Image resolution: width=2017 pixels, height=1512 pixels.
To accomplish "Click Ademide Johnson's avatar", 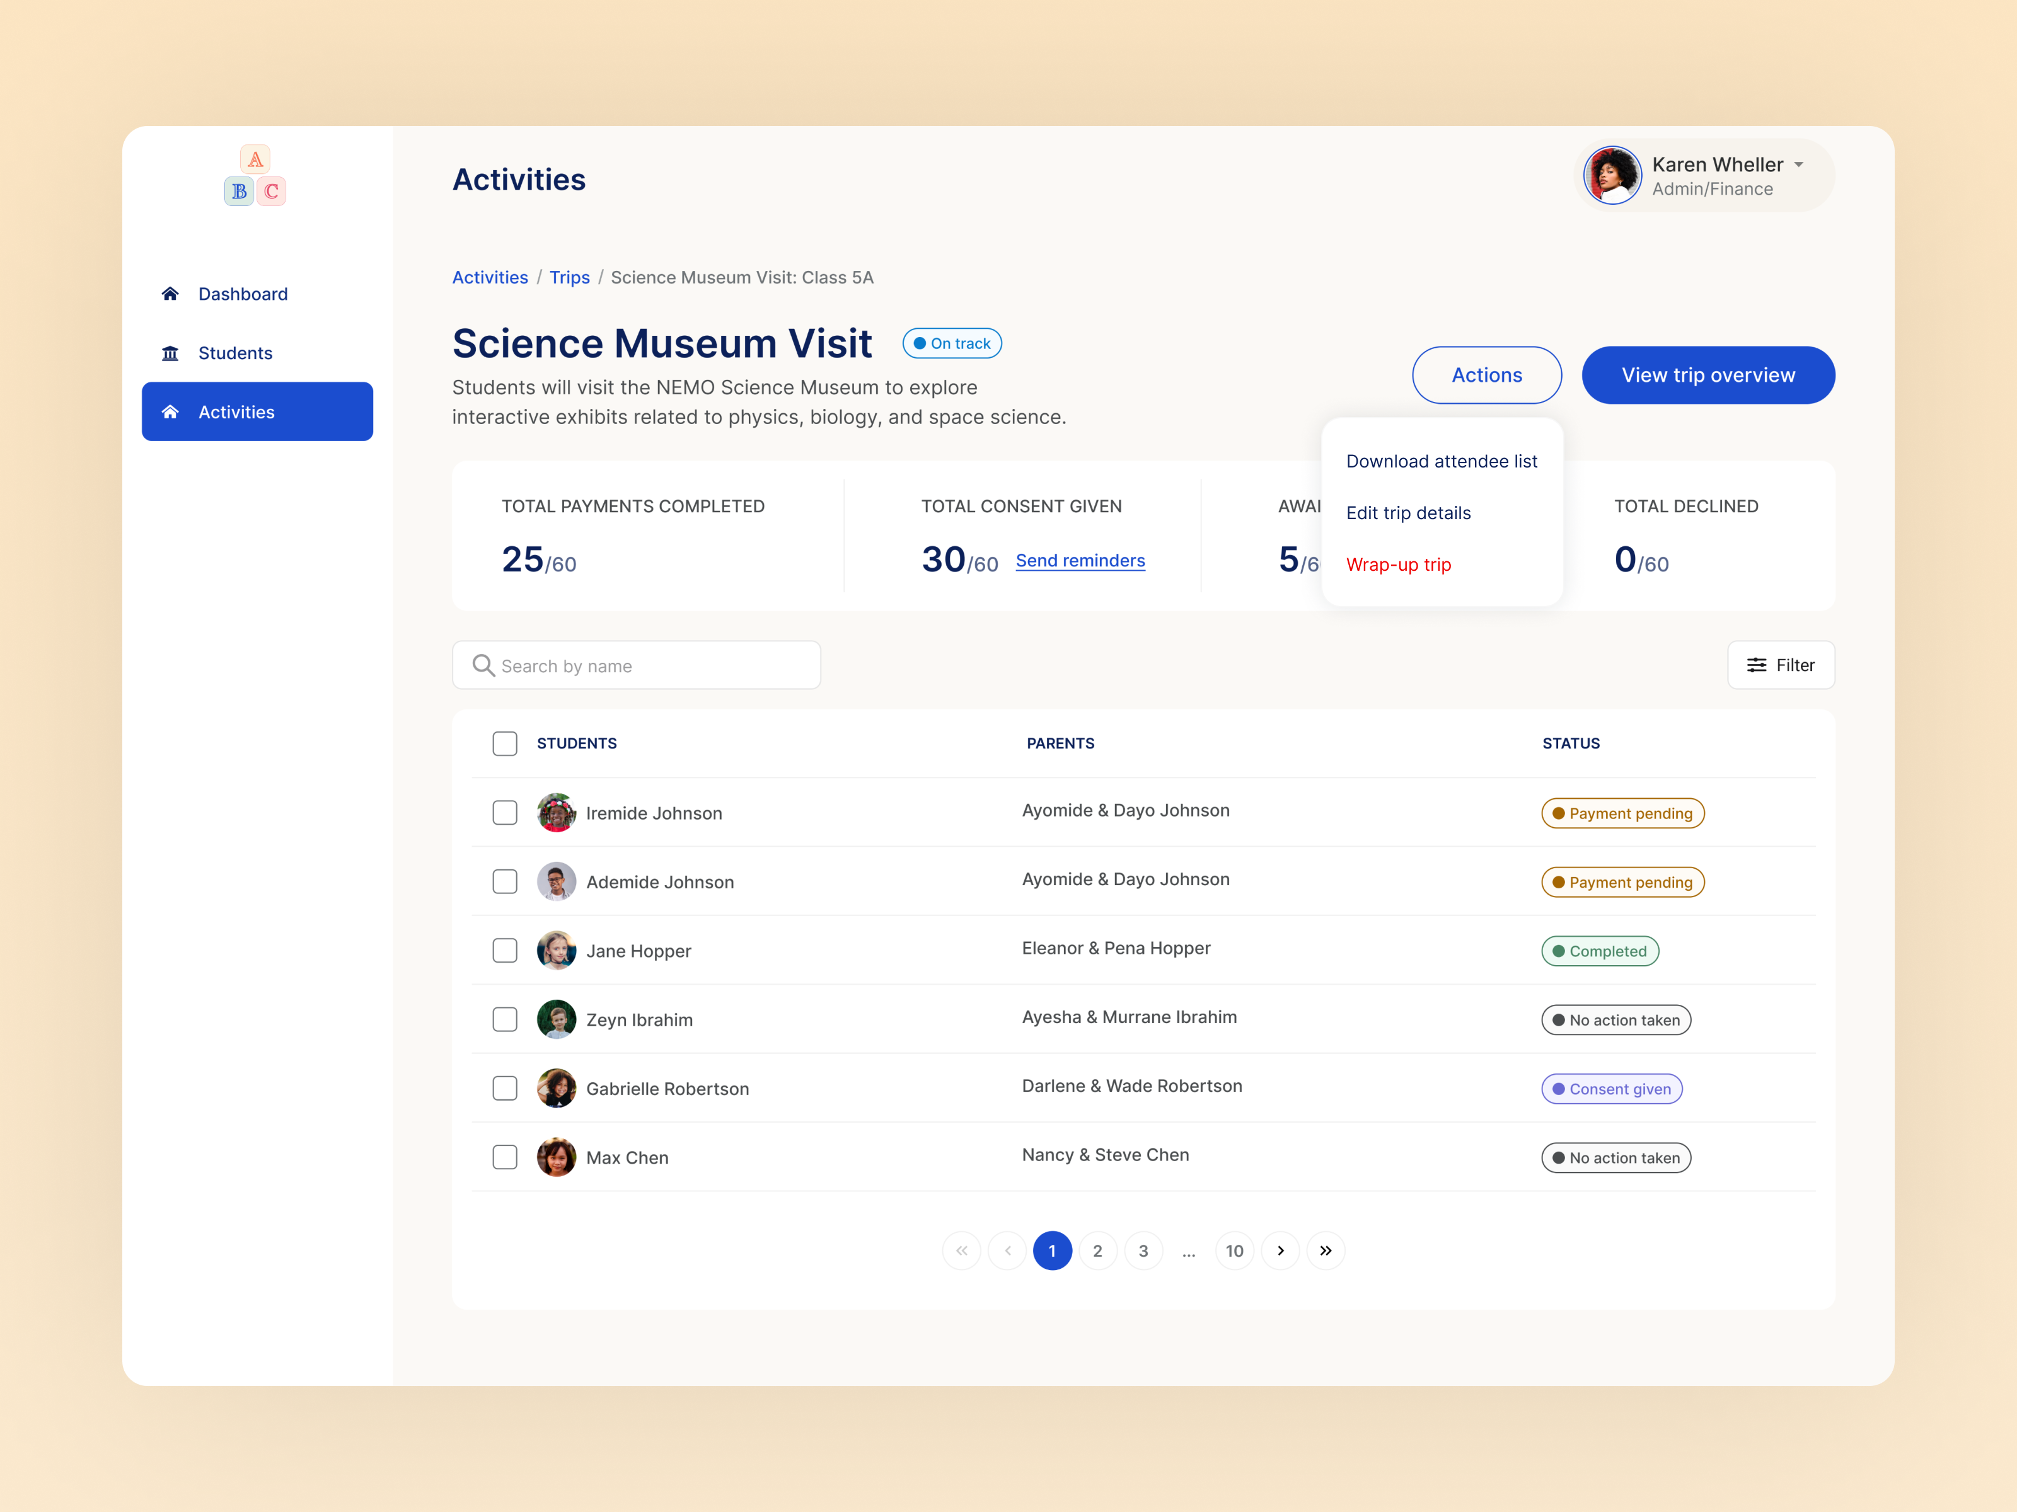I will (556, 881).
